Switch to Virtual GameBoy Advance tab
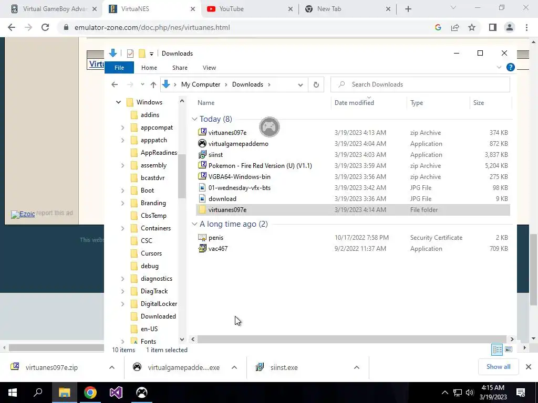Image resolution: width=538 pixels, height=403 pixels. pyautogui.click(x=51, y=9)
